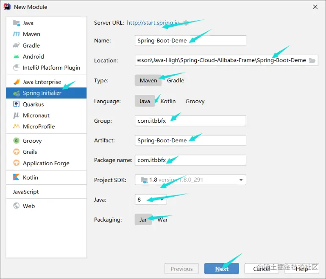Select War packaging

(x=163, y=220)
